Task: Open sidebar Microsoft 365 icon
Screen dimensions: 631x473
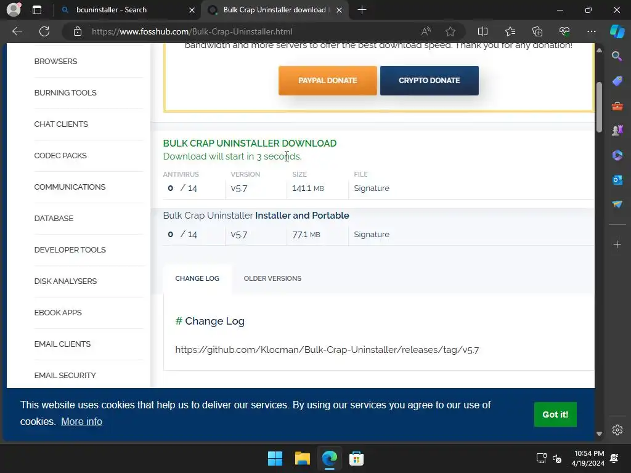Action: [617, 155]
